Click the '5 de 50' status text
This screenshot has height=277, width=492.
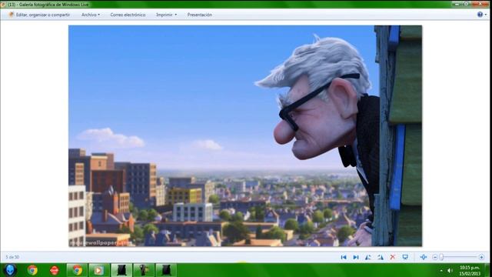[x=12, y=257]
